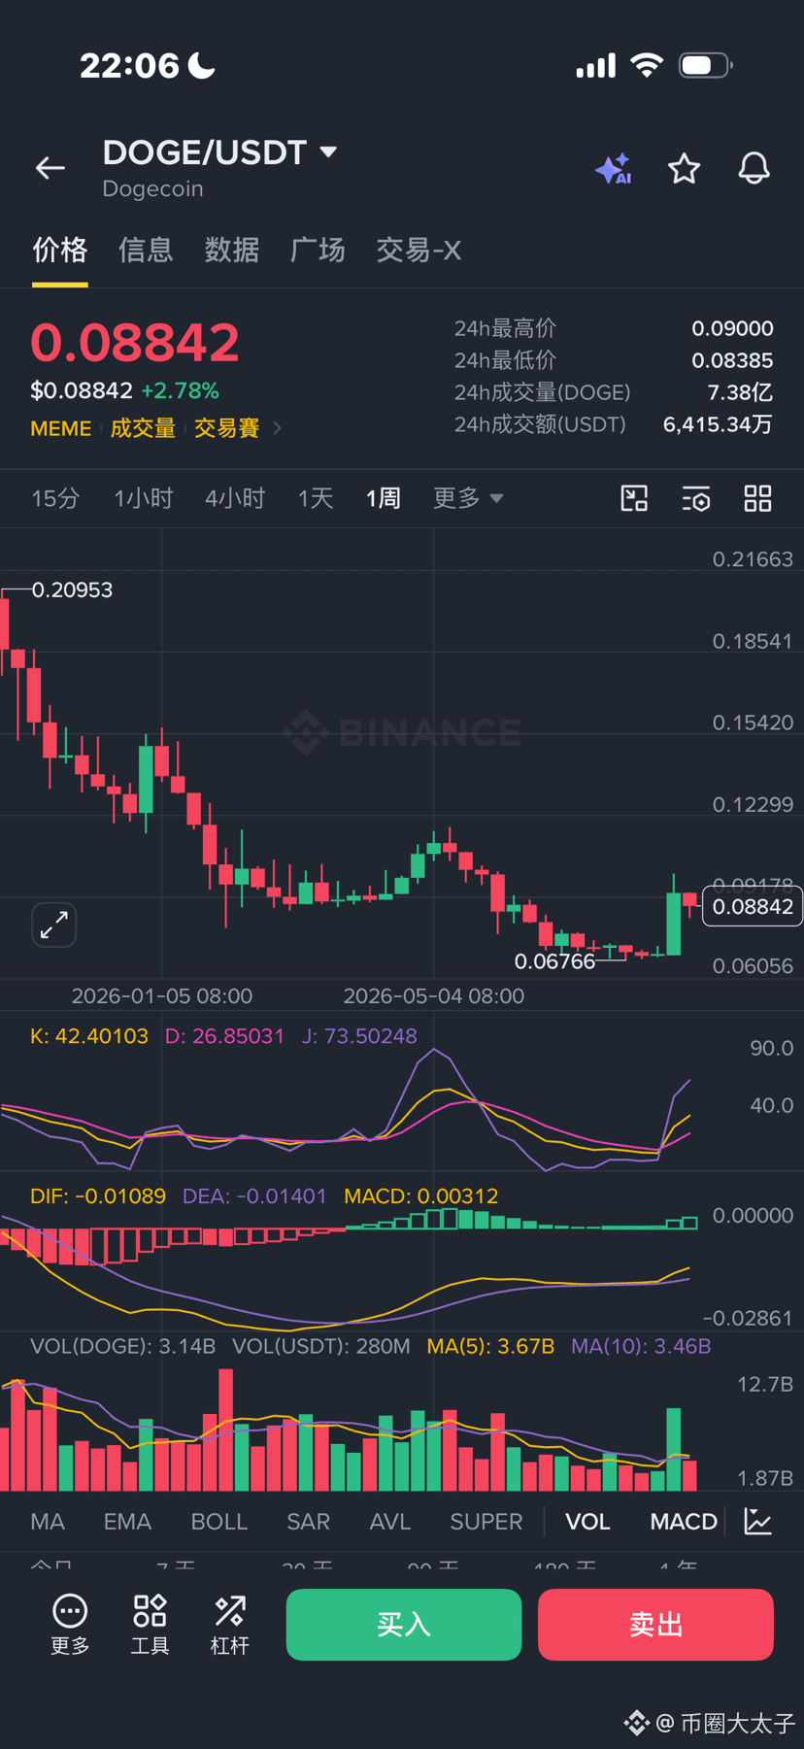
Task: Go back with the left arrow icon
Action: 50,168
